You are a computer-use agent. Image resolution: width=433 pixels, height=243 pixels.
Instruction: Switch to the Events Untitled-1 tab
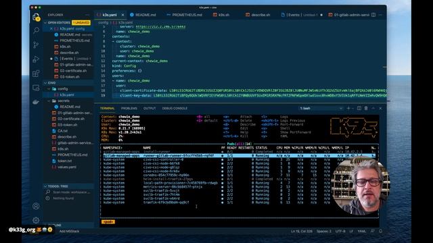[x=302, y=15]
